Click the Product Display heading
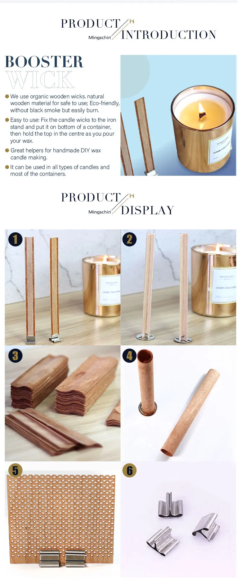Screen dimensions: 241x587 point(118,203)
